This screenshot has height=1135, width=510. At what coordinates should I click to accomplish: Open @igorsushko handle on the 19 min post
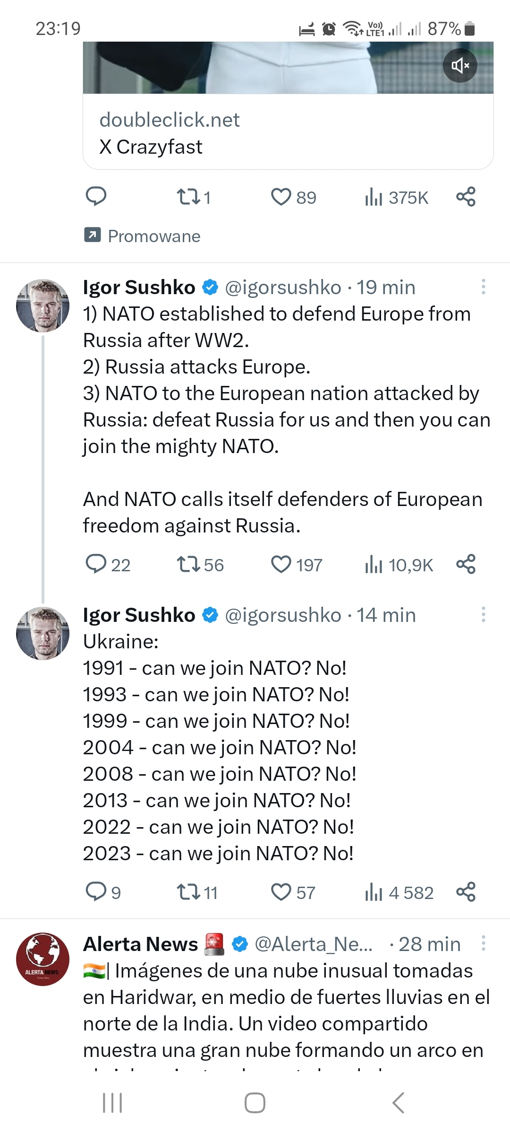click(x=283, y=288)
